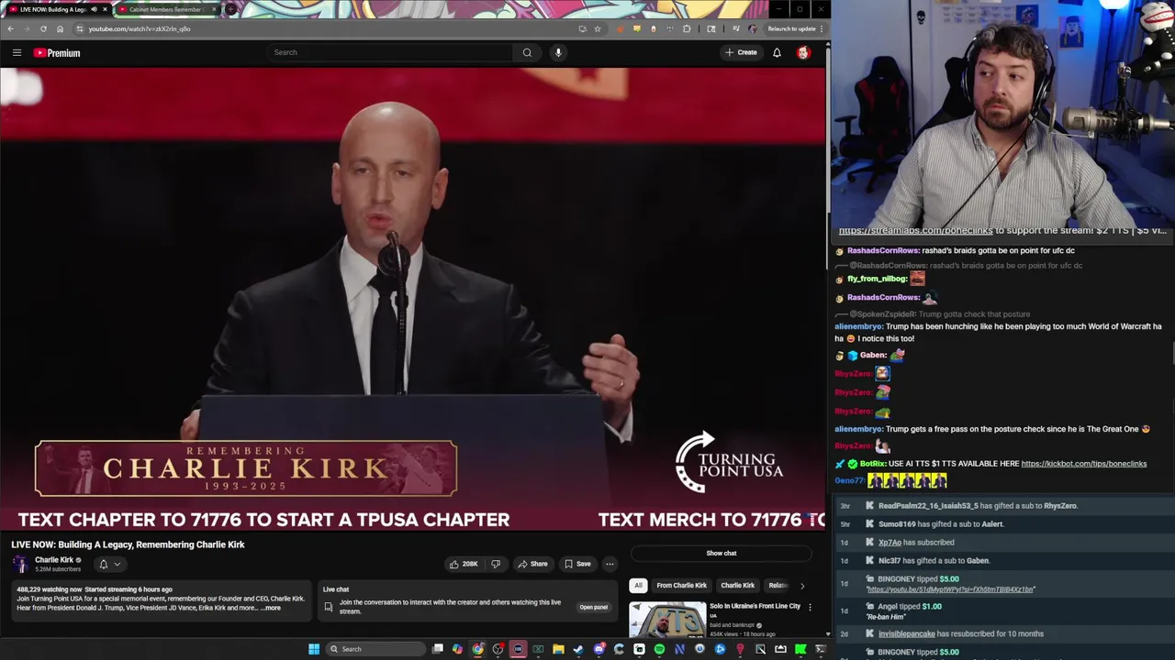Click the browser address bar URL
Image resolution: width=1175 pixels, height=660 pixels.
click(x=139, y=28)
